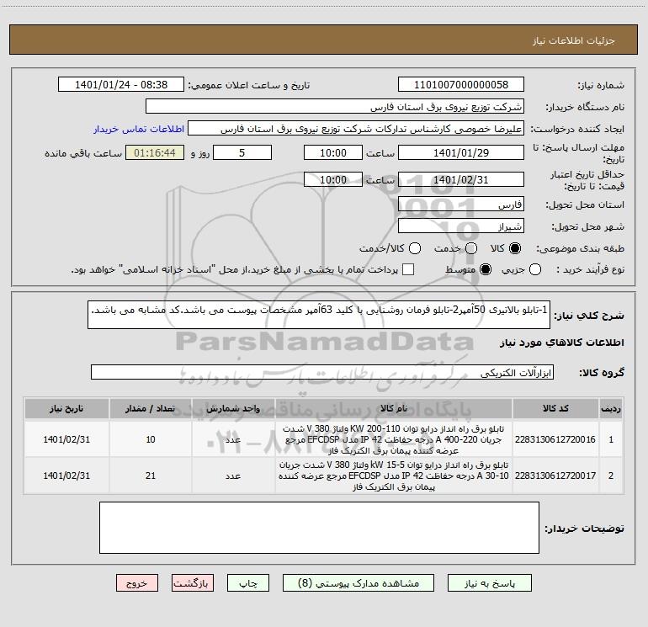The image size is (648, 627).
Task: Click the response deadline date 1401/01/29
Action: pos(461,152)
